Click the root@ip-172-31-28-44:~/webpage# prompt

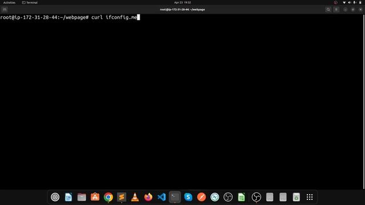44,18
